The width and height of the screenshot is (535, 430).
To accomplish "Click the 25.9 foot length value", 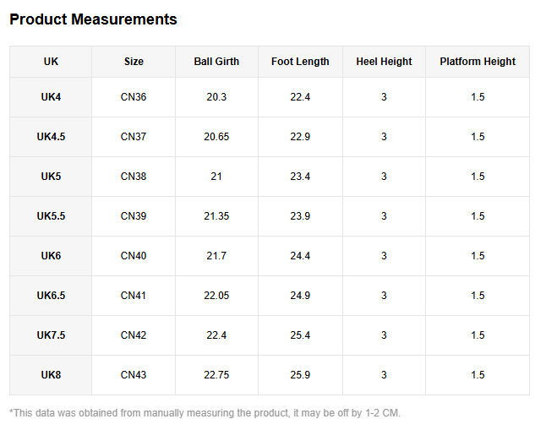I will pos(300,375).
